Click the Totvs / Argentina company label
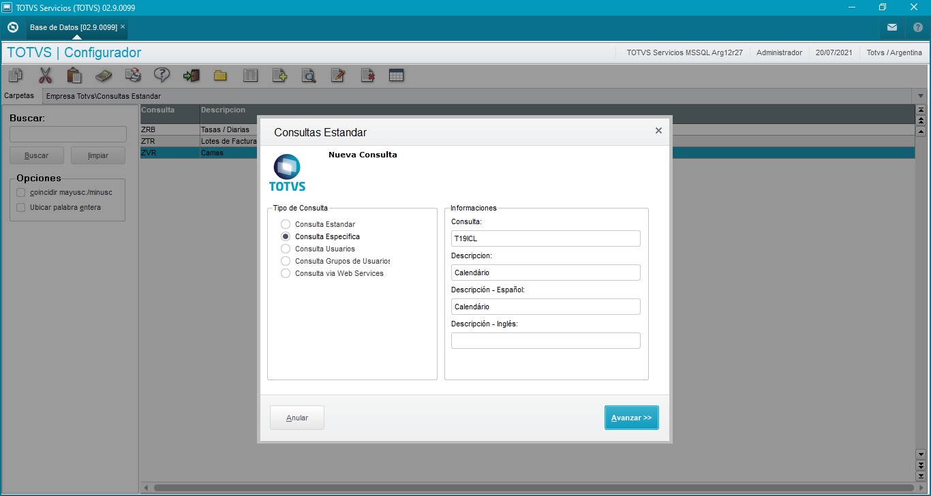The height and width of the screenshot is (496, 931). [894, 52]
